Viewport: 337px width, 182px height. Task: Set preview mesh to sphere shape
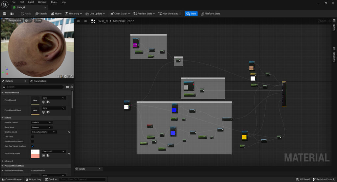62,77
